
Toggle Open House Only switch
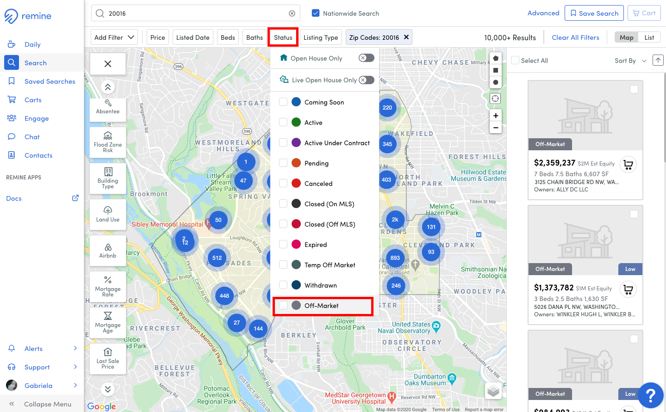click(x=367, y=58)
